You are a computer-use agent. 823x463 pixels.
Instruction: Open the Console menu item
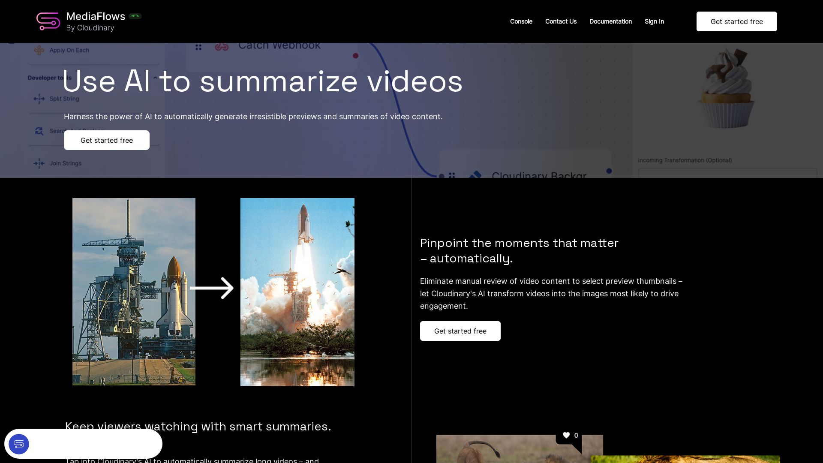point(521,21)
